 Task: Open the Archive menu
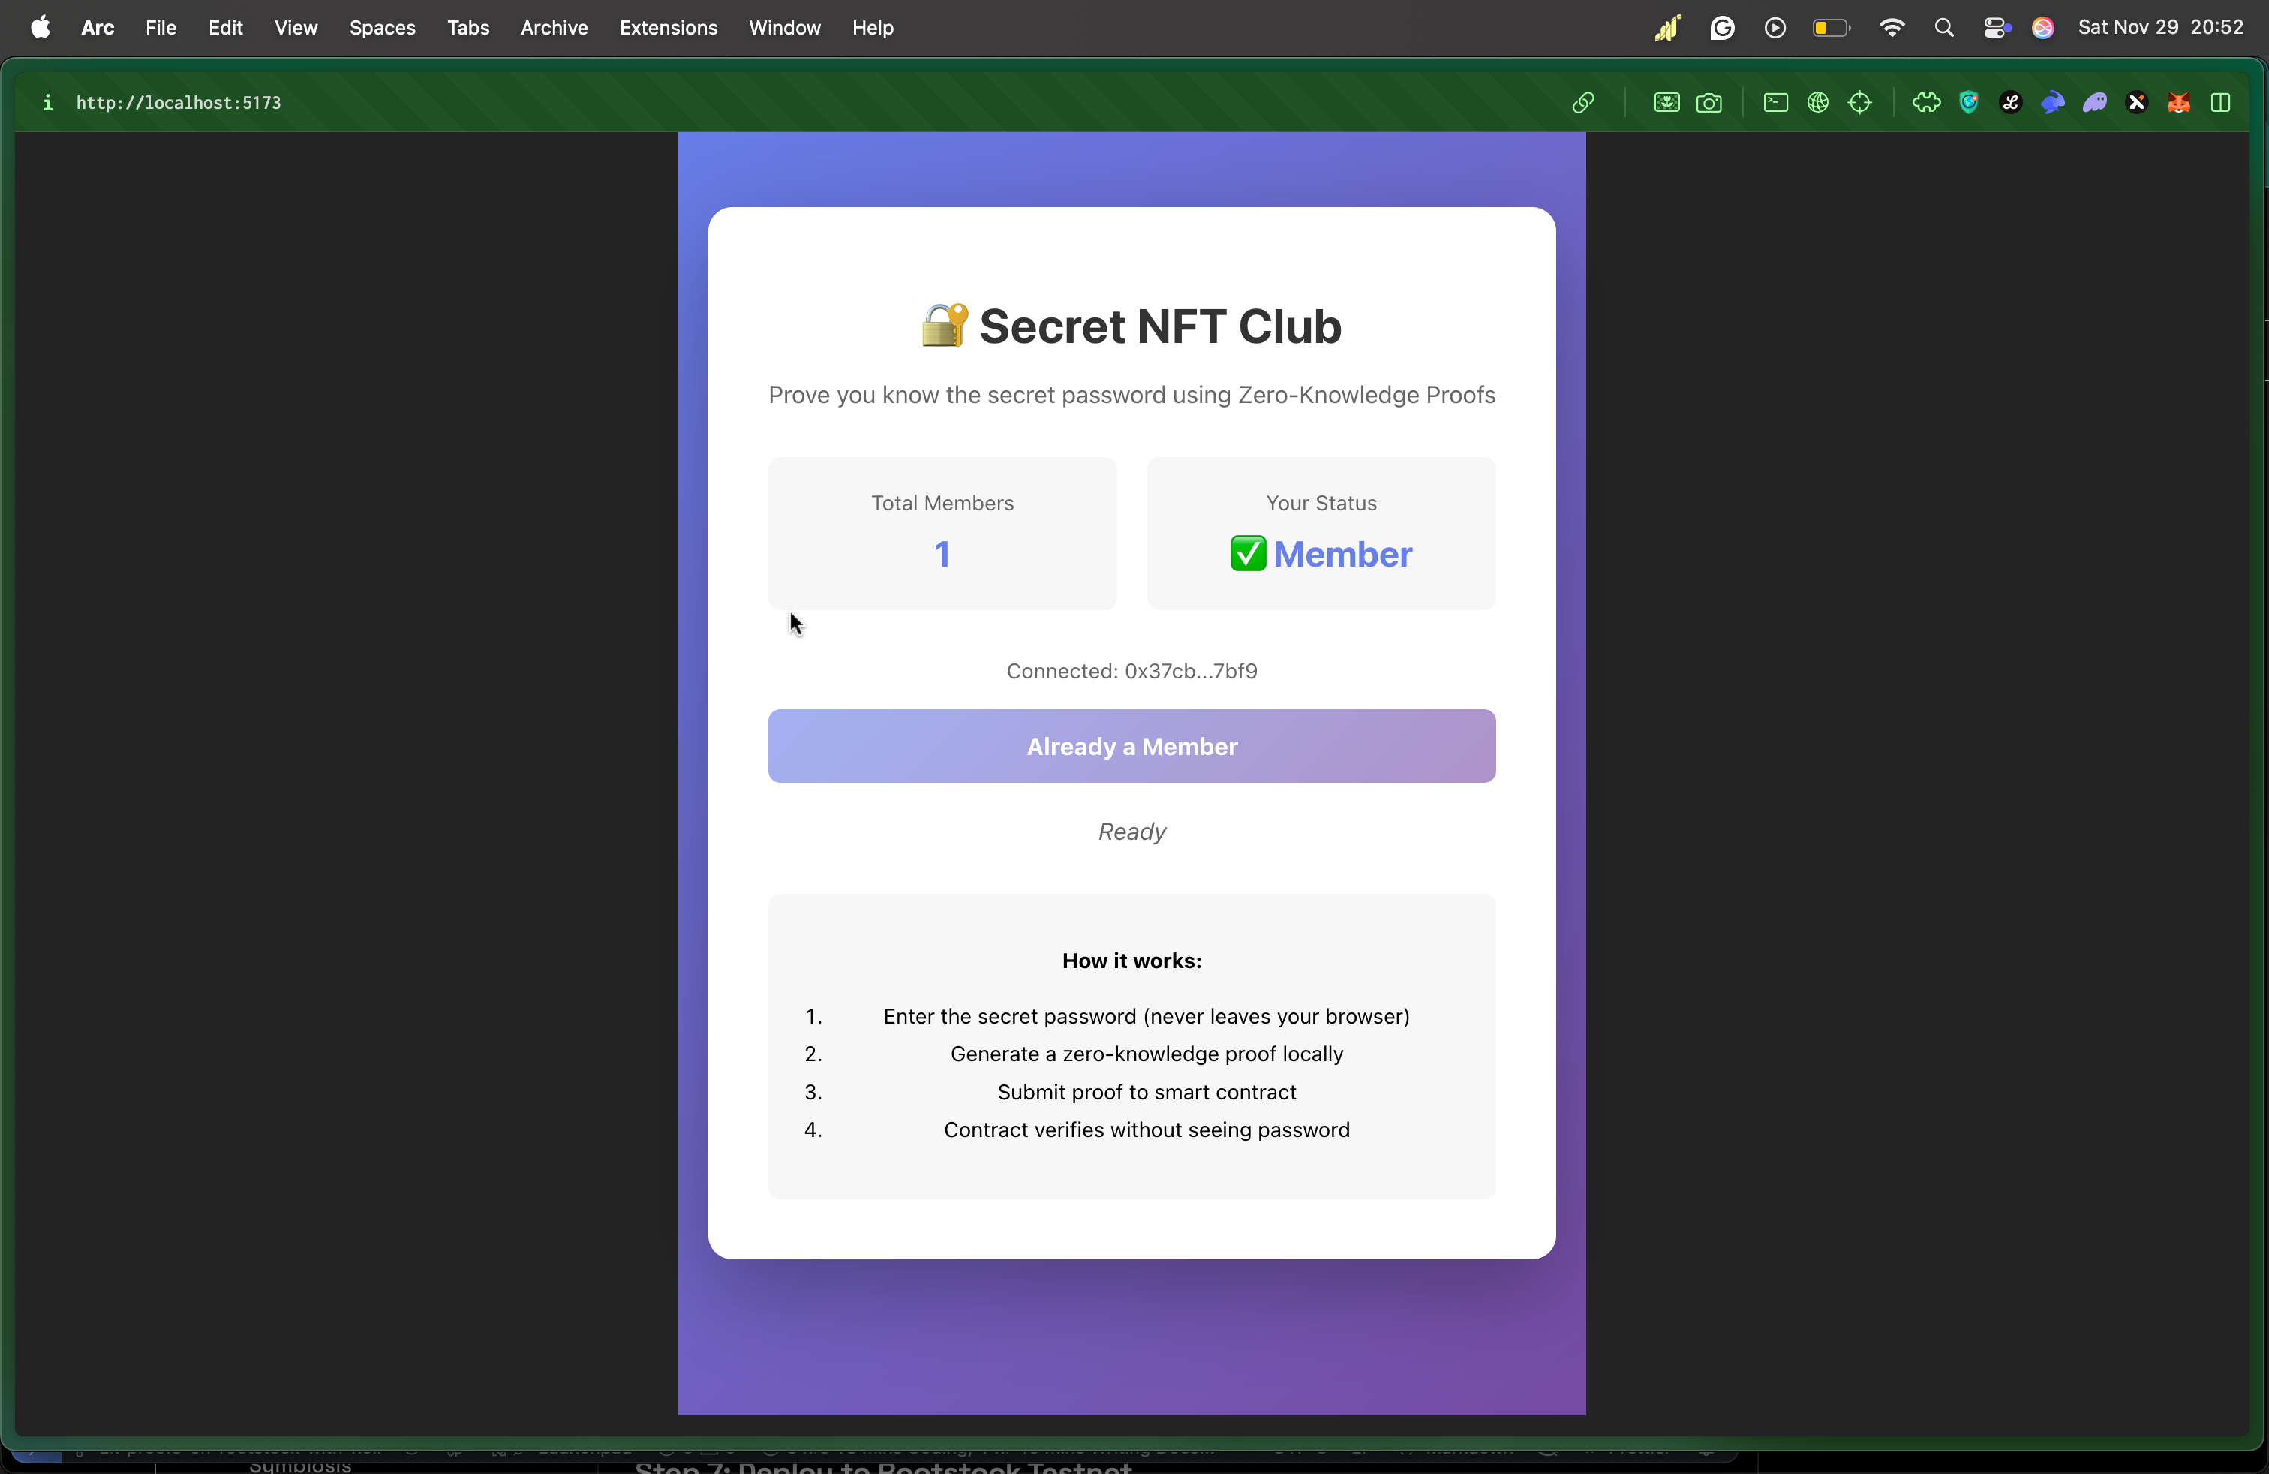[552, 28]
